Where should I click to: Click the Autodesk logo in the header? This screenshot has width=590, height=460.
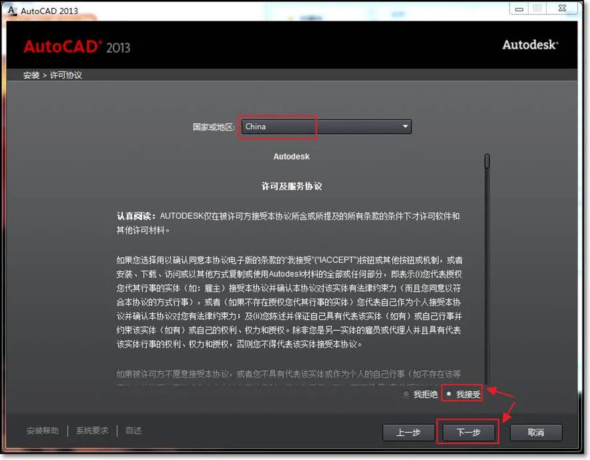pos(530,44)
